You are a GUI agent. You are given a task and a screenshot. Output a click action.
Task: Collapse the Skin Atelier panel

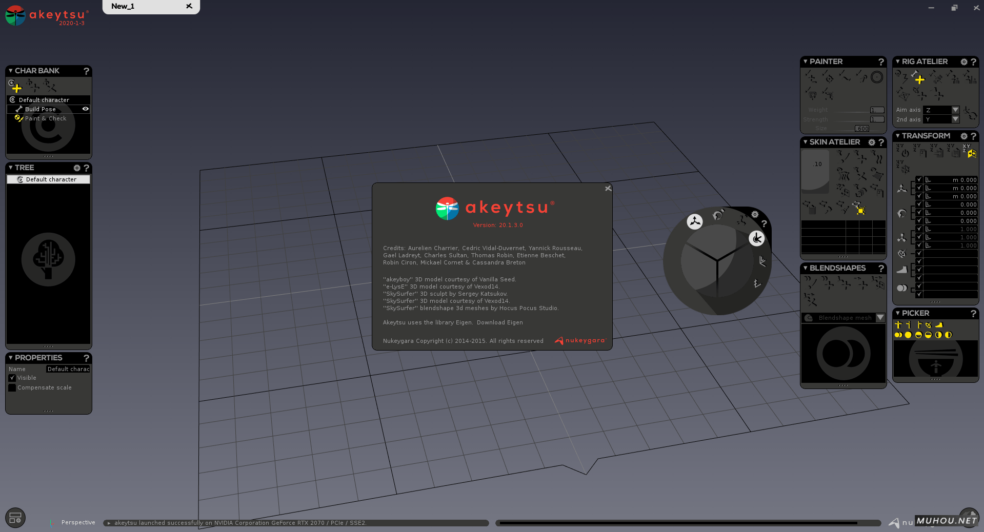pyautogui.click(x=806, y=142)
